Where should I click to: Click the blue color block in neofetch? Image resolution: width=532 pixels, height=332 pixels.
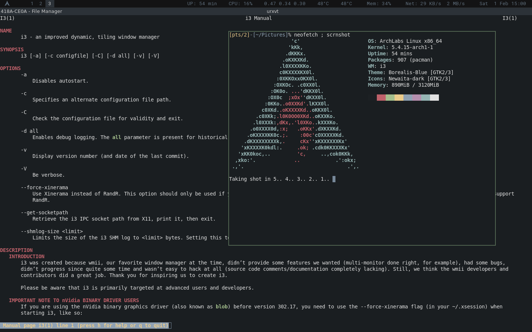408,97
